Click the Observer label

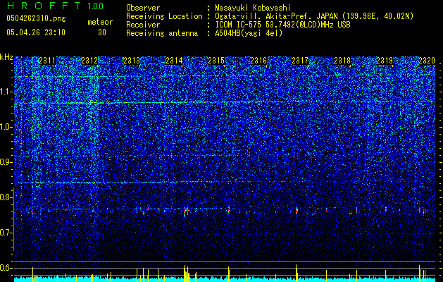point(143,8)
